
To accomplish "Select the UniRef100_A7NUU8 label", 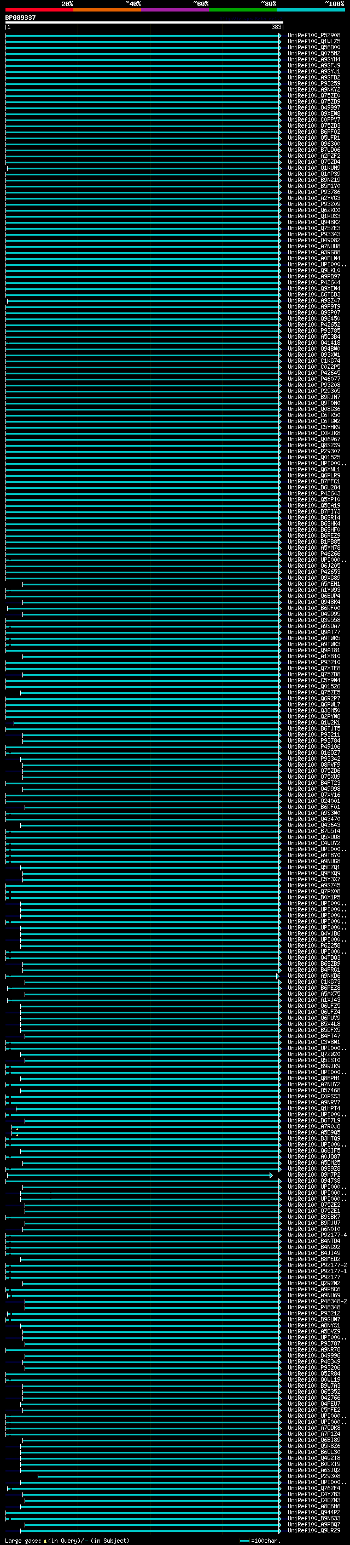I will pyautogui.click(x=313, y=246).
